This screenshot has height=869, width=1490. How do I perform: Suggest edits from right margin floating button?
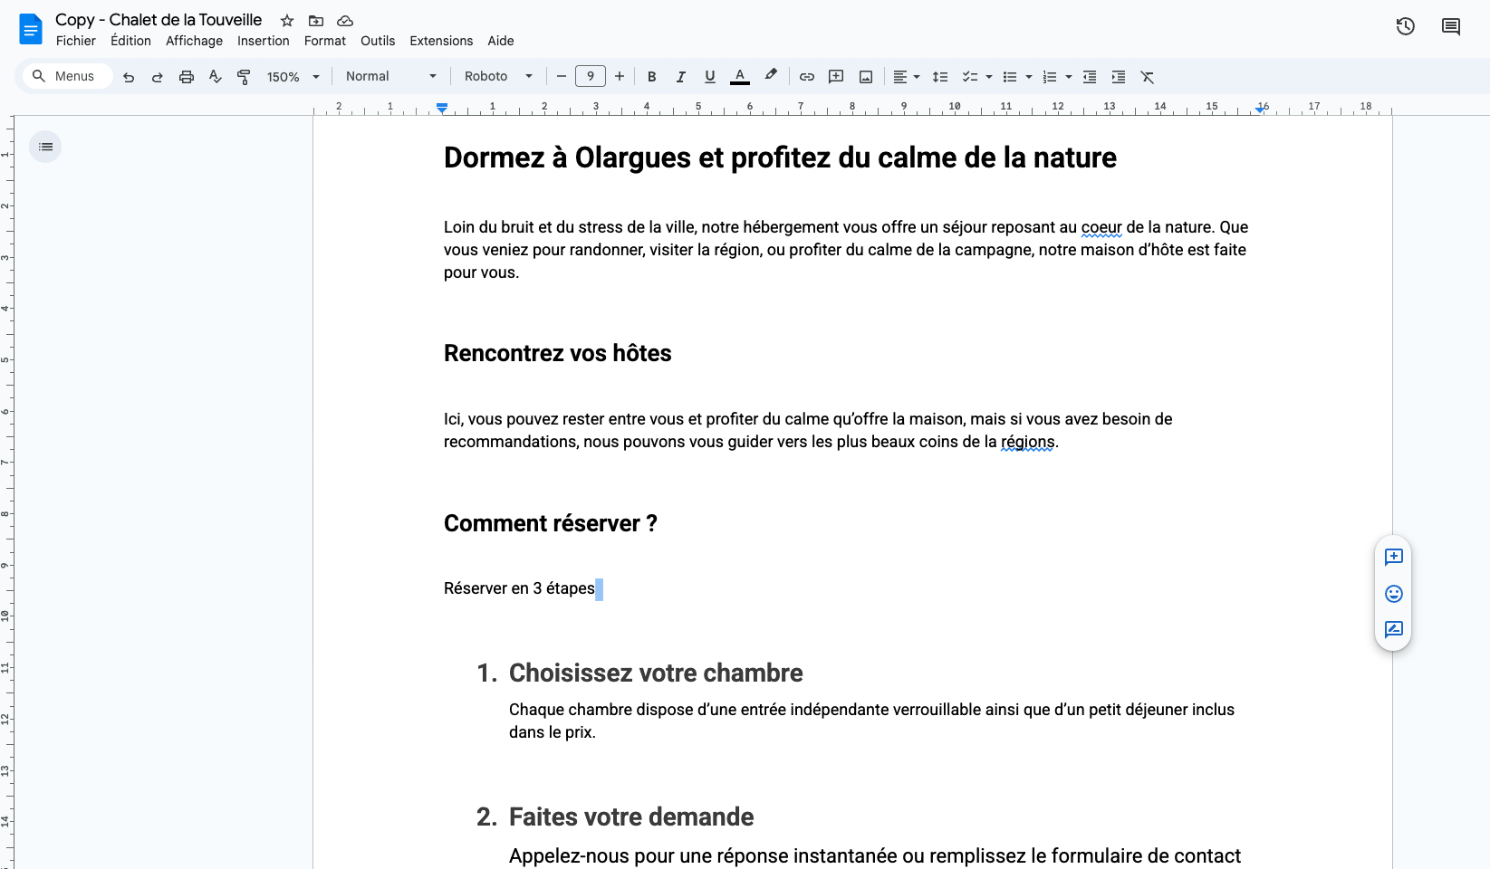[1394, 629]
